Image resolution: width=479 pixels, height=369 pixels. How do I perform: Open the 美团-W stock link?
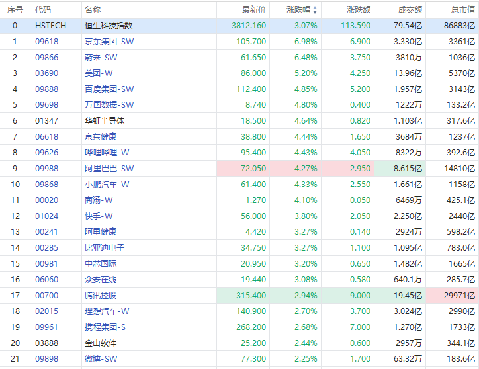coord(99,73)
